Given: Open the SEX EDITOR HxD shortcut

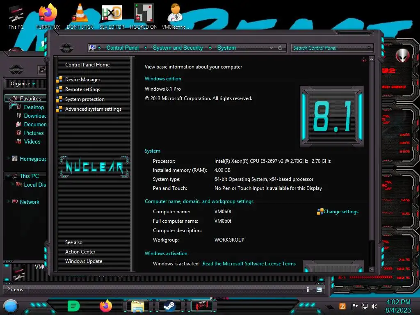Looking at the screenshot, I should 112,16.
